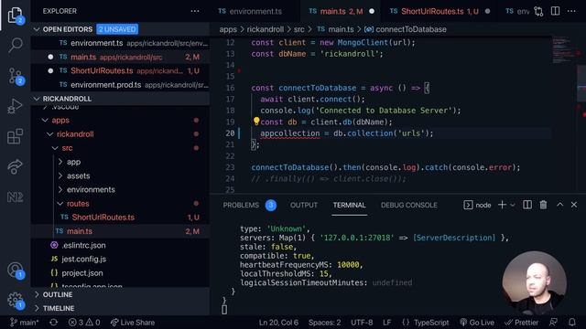Collapse the apps folder
Screen dimensions: 586x329
(x=45, y=120)
